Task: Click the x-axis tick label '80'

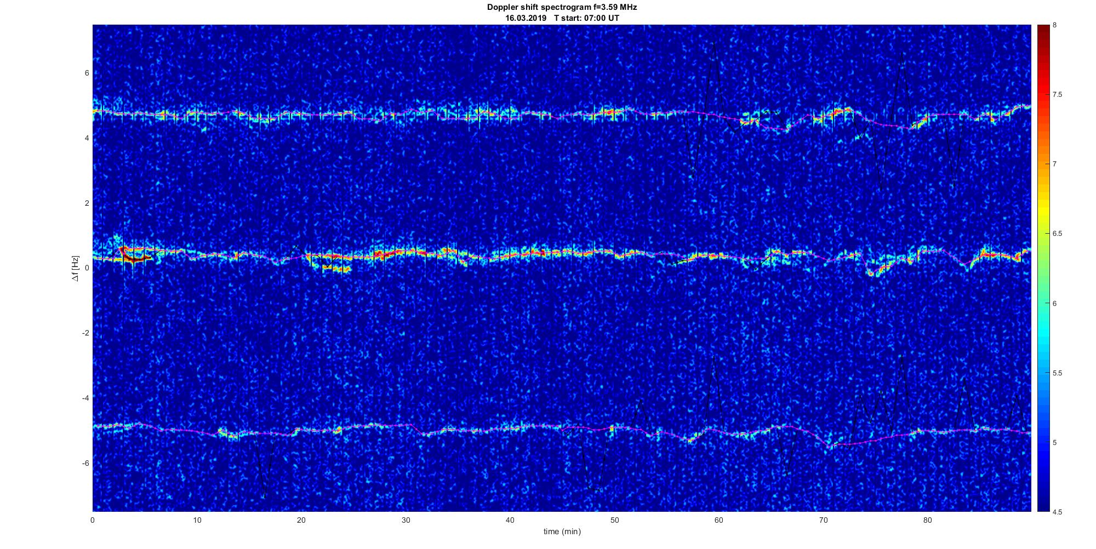Action: coord(928,520)
